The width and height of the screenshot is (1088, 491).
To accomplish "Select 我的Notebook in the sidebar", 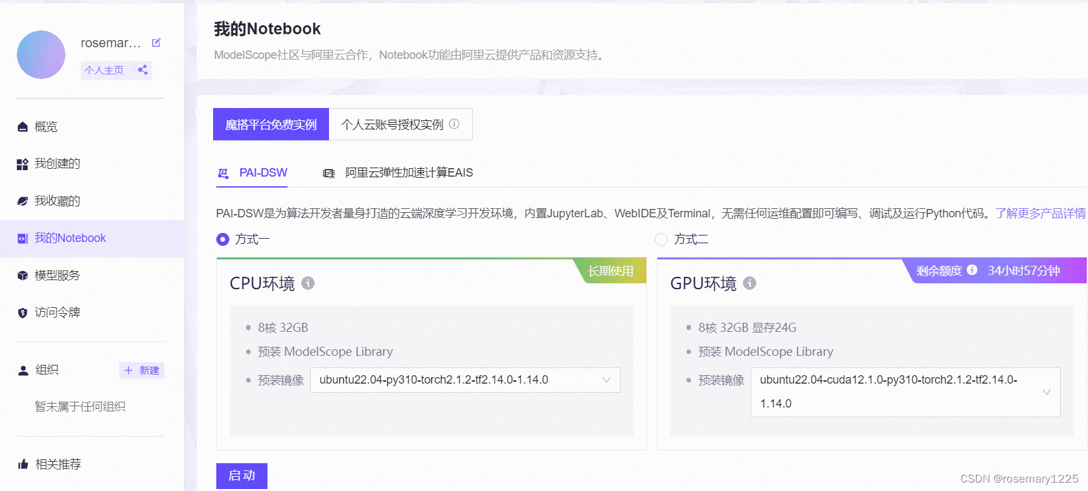I will 92,239.
